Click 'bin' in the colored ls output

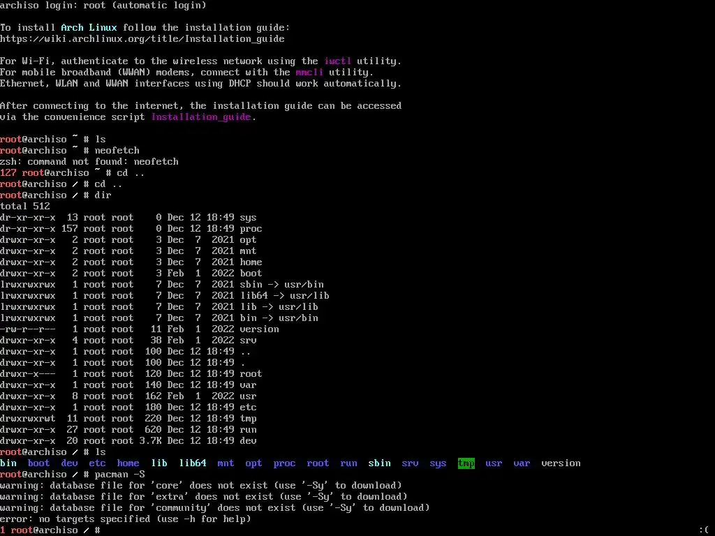[8, 463]
